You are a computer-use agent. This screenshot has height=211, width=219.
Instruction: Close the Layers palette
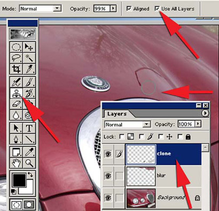point(206,105)
